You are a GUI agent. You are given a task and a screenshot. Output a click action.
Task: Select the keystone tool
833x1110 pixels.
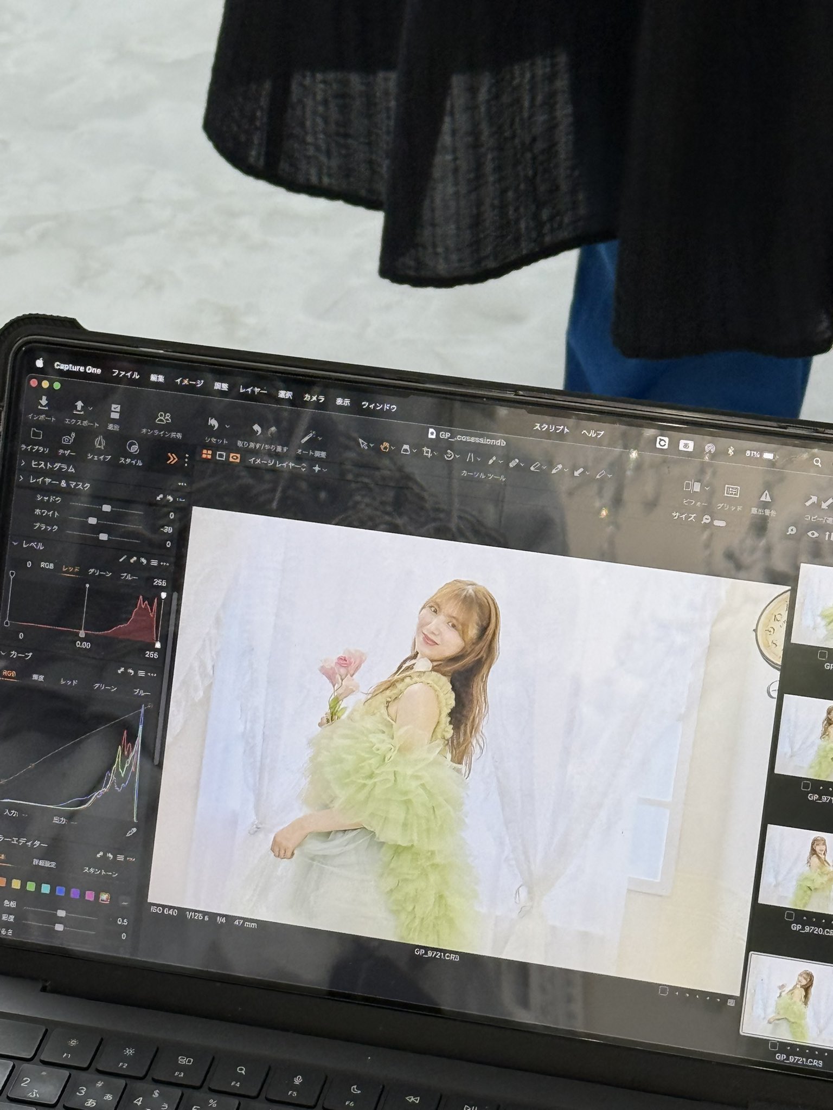click(x=470, y=458)
